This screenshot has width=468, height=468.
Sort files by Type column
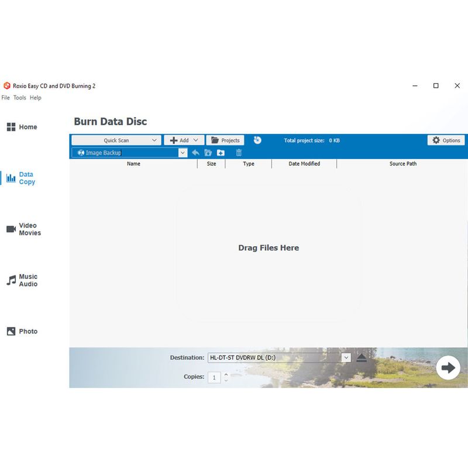248,164
